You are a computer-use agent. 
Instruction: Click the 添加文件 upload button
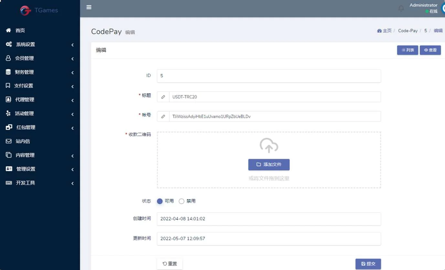click(269, 164)
